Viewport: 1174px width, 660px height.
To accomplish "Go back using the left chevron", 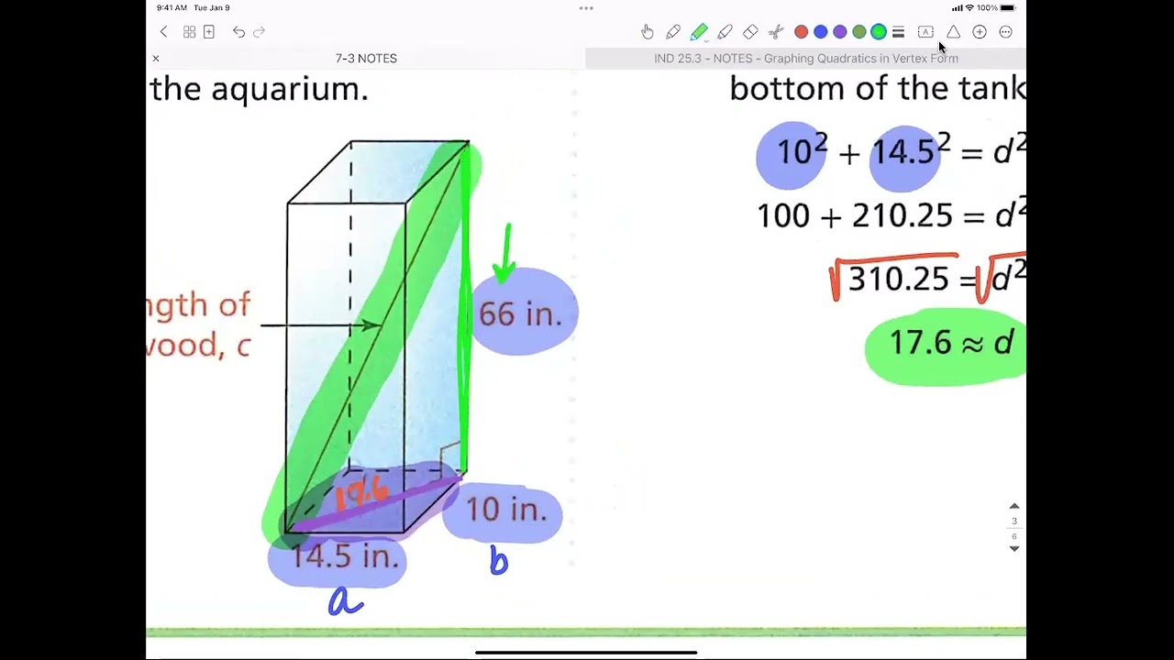I will tap(163, 32).
